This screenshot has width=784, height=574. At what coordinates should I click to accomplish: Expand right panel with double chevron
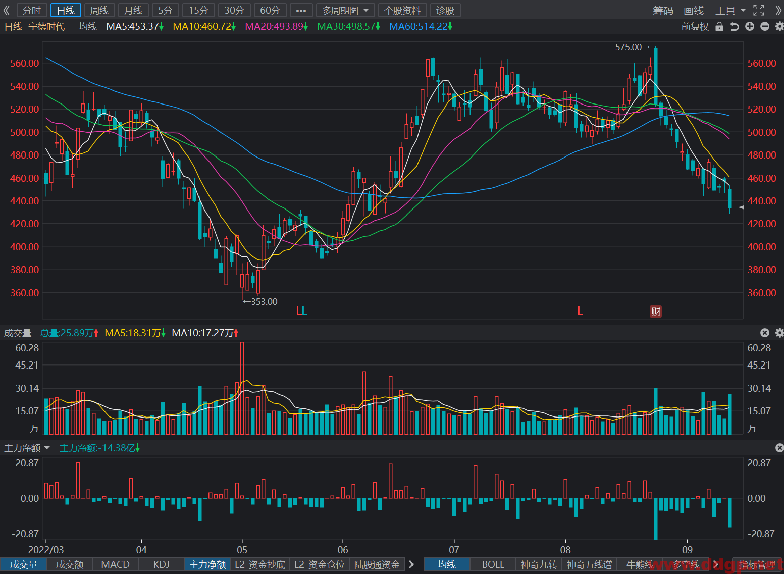pyautogui.click(x=778, y=10)
